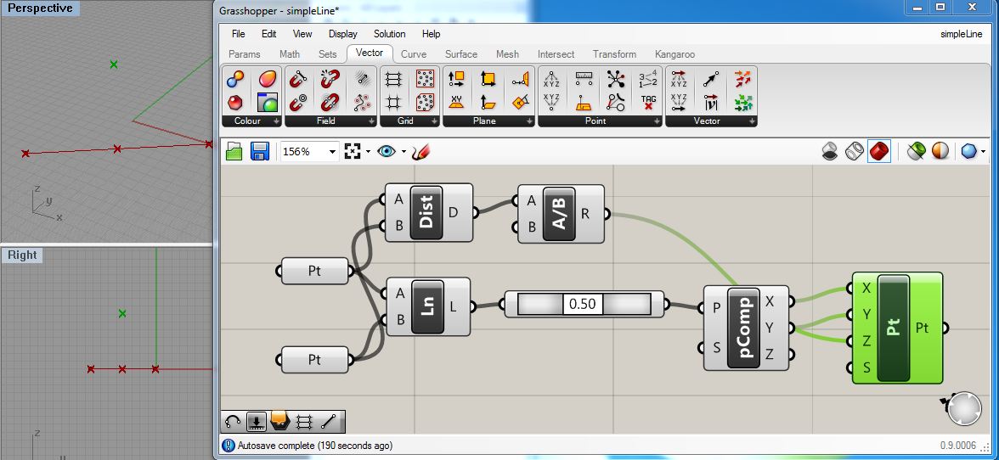Click the ruler Distance icon in the Point panel

584,79
